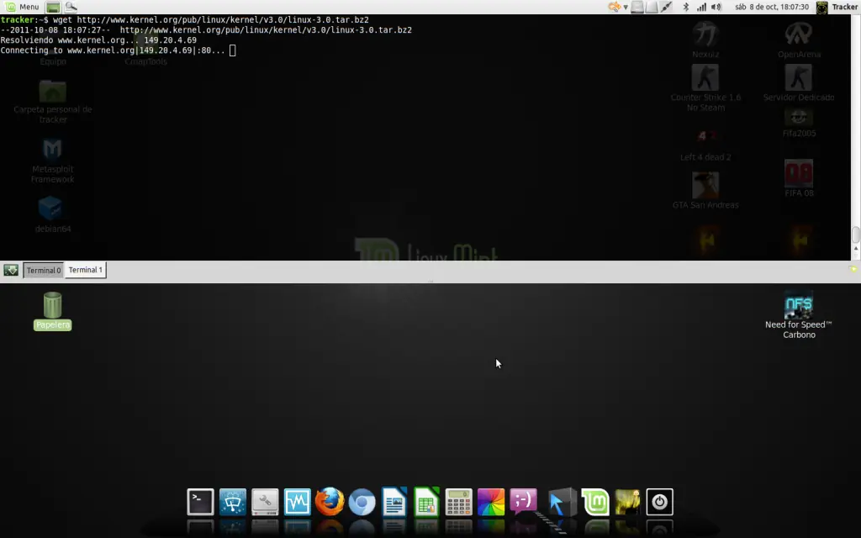Click the magnifier search icon in top panel

tap(71, 7)
